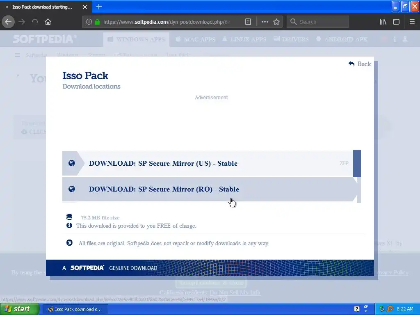Screen dimensions: 420x315
Task: Toggle the sidebar view icon
Action: point(396,22)
